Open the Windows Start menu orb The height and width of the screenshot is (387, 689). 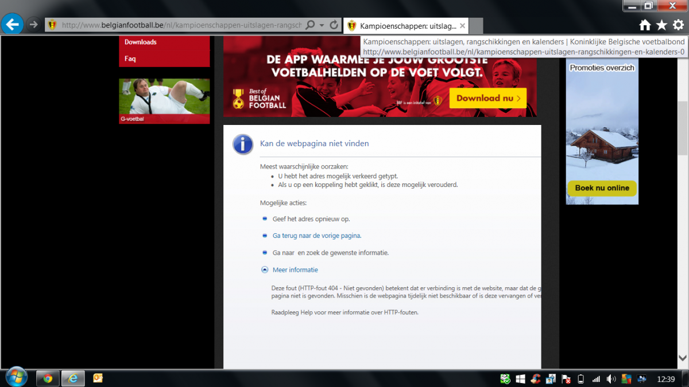click(x=16, y=377)
